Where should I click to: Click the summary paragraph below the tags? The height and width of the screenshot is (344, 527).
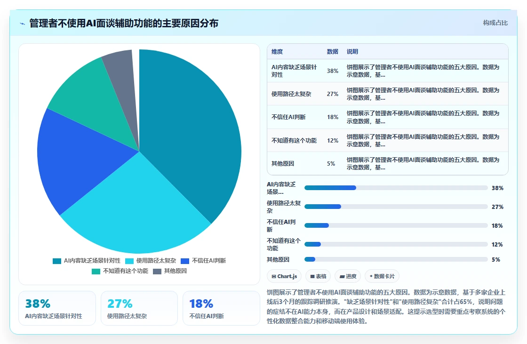[x=386, y=307]
